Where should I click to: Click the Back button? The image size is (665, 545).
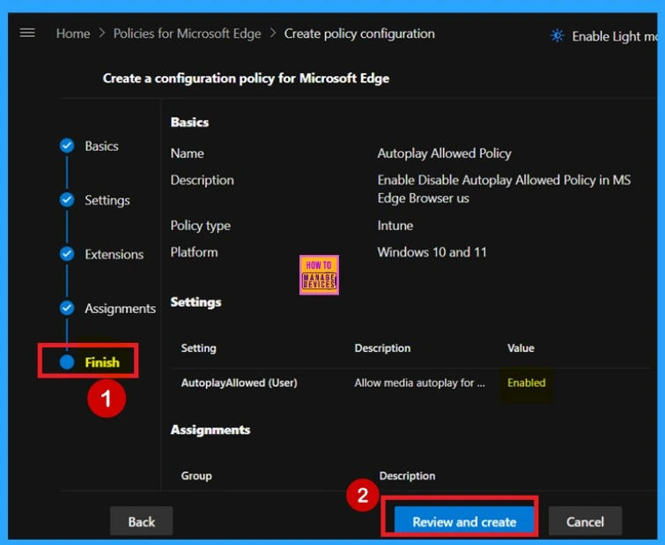pyautogui.click(x=141, y=521)
